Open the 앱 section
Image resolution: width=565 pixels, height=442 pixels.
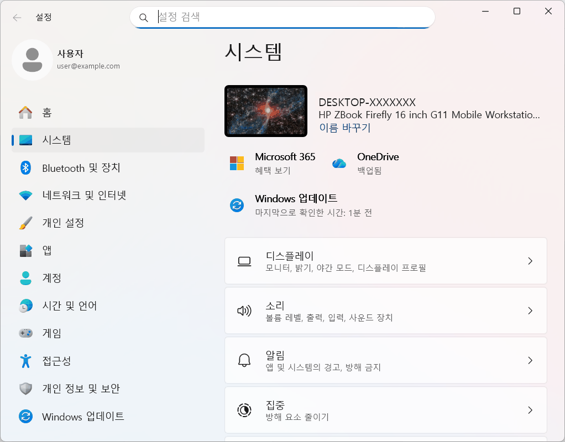pyautogui.click(x=108, y=250)
